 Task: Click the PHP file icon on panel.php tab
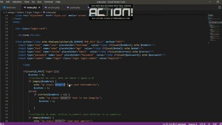pyautogui.click(x=68, y=8)
